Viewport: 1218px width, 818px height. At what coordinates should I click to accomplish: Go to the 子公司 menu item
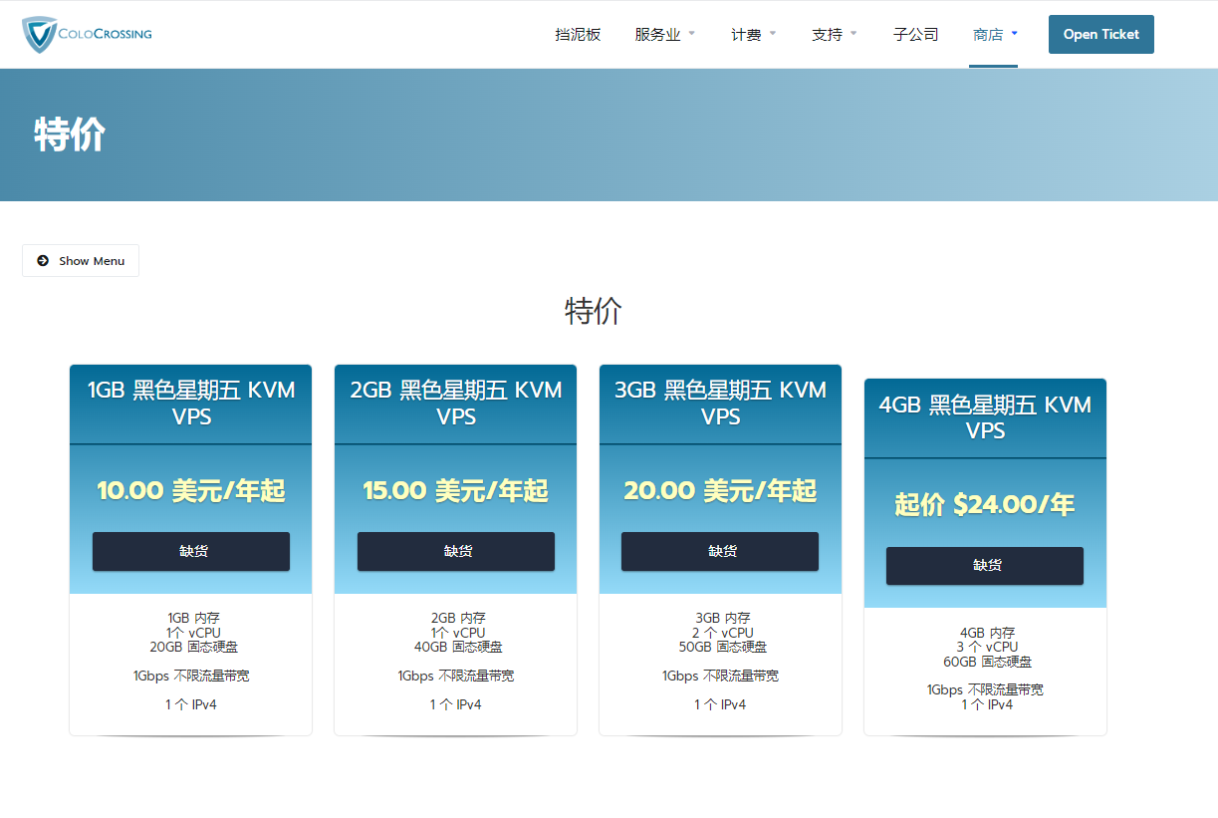tap(915, 35)
